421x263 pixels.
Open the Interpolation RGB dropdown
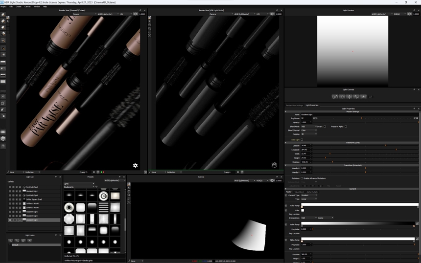(x=309, y=218)
